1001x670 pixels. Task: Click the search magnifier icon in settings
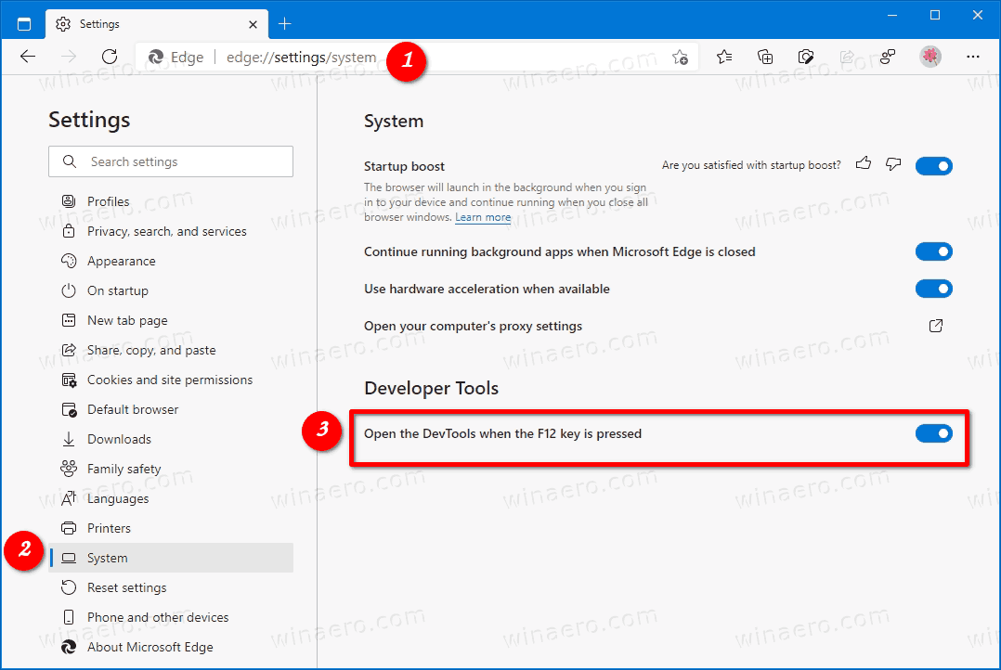click(70, 161)
